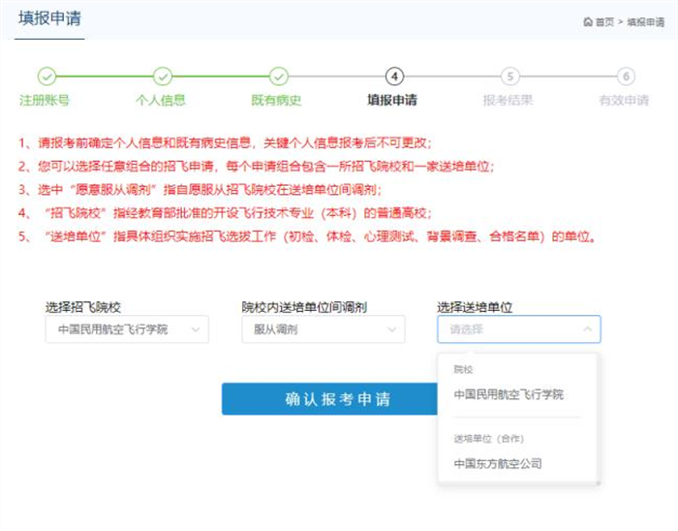Click the 注册账号 step label
Image resolution: width=678 pixels, height=531 pixels.
point(45,100)
